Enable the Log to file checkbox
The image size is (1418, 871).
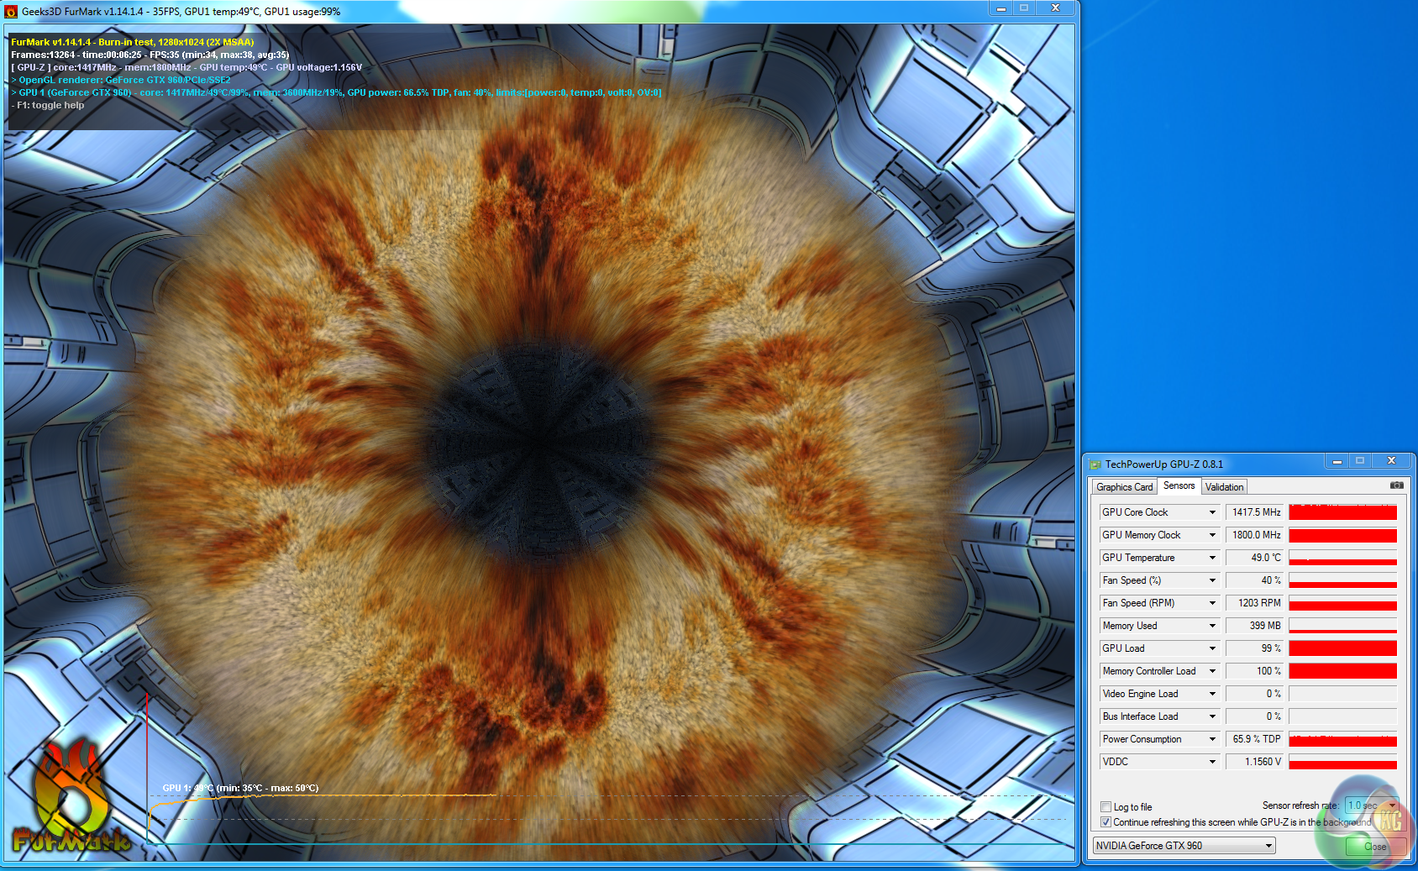point(1106,807)
